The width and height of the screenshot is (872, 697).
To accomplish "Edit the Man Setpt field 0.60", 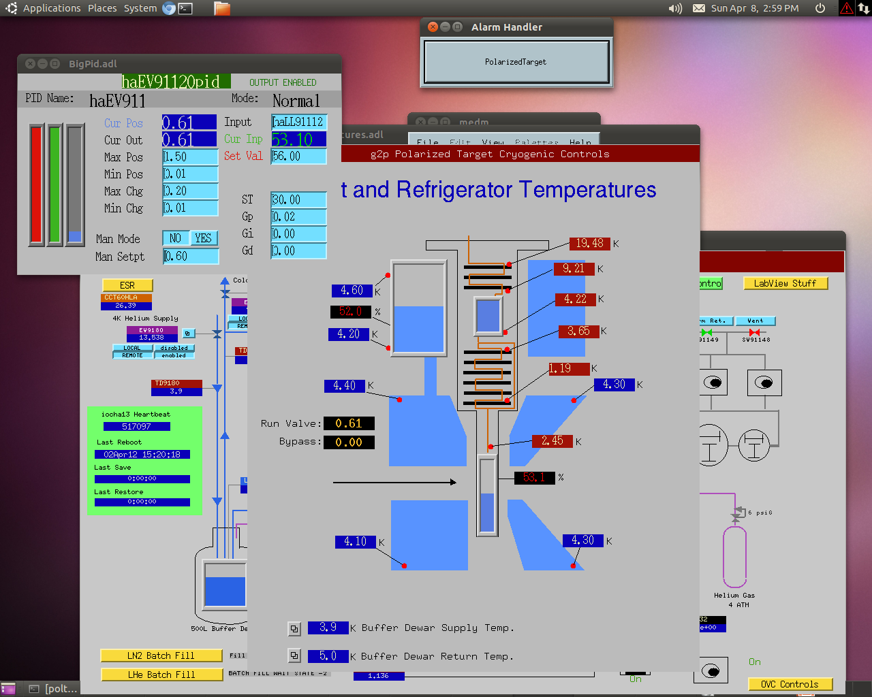I will (191, 256).
